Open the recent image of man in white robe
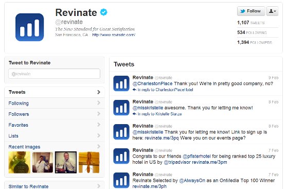Image resolution: width=288 pixels, height=189 pixels. coord(43,162)
